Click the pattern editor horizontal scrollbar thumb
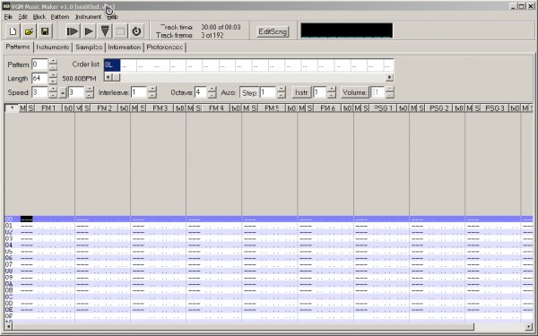Screen dimensions: 538x336 tap(243, 326)
